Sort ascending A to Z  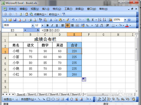[x=100, y=20]
